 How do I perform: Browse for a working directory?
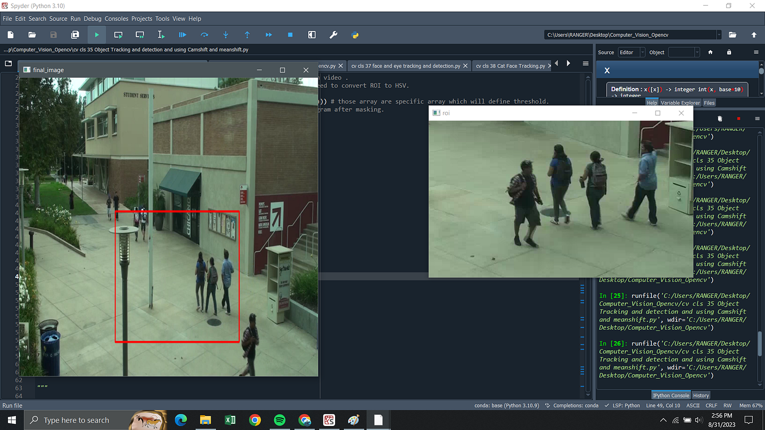point(732,35)
